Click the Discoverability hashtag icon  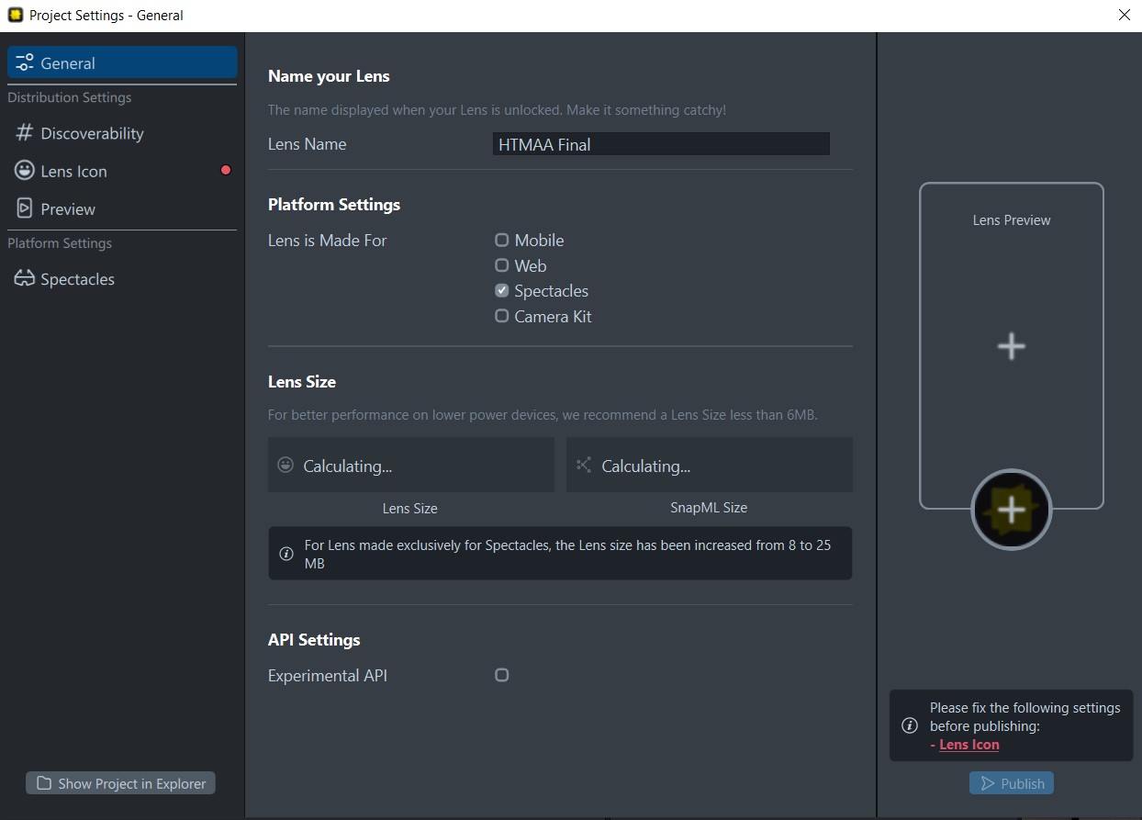[x=25, y=133]
